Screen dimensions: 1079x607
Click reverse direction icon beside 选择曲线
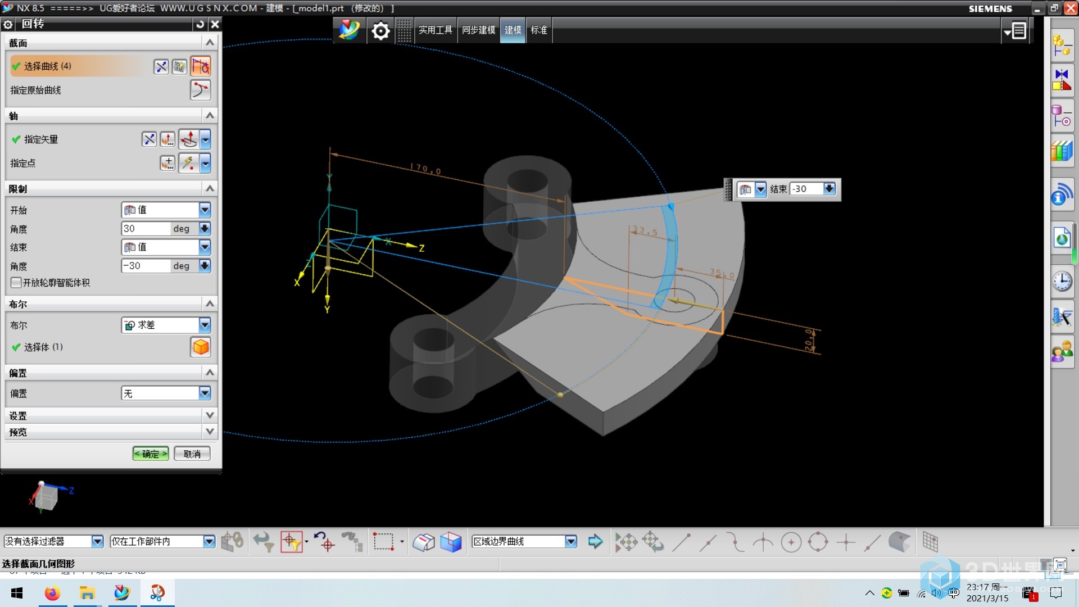(161, 67)
